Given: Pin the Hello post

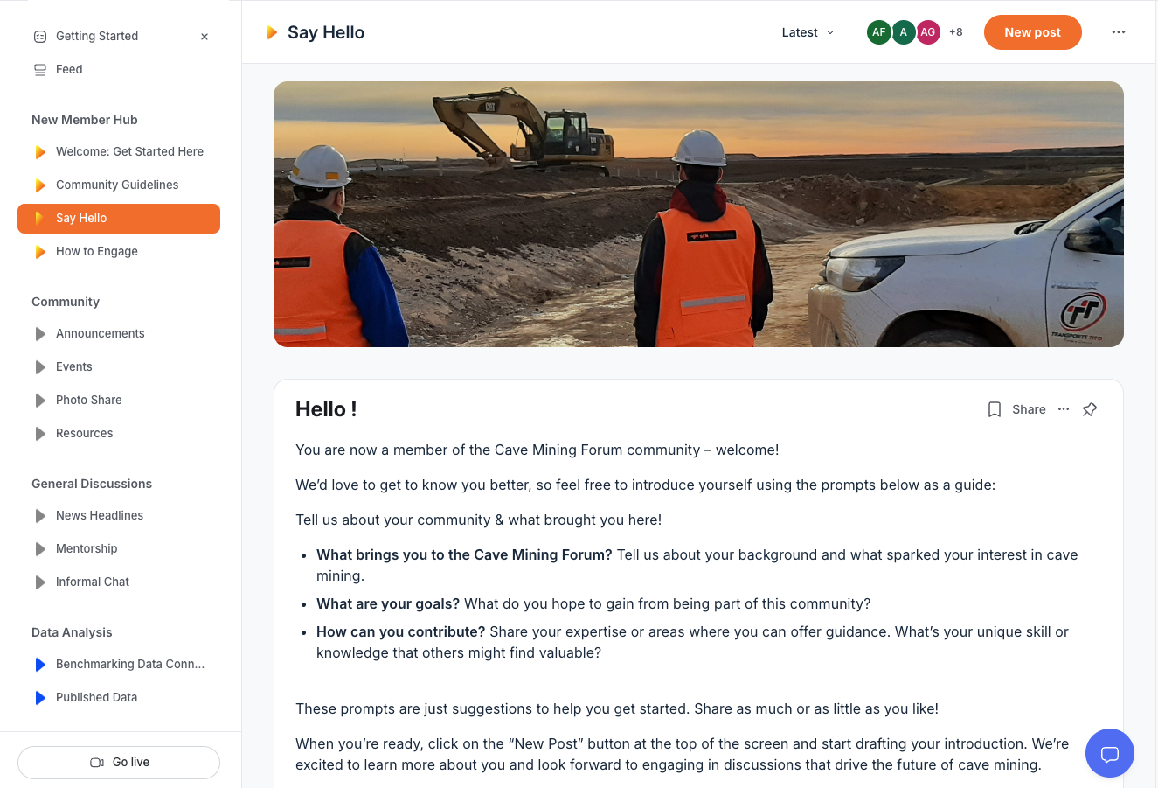Looking at the screenshot, I should (x=1090, y=409).
